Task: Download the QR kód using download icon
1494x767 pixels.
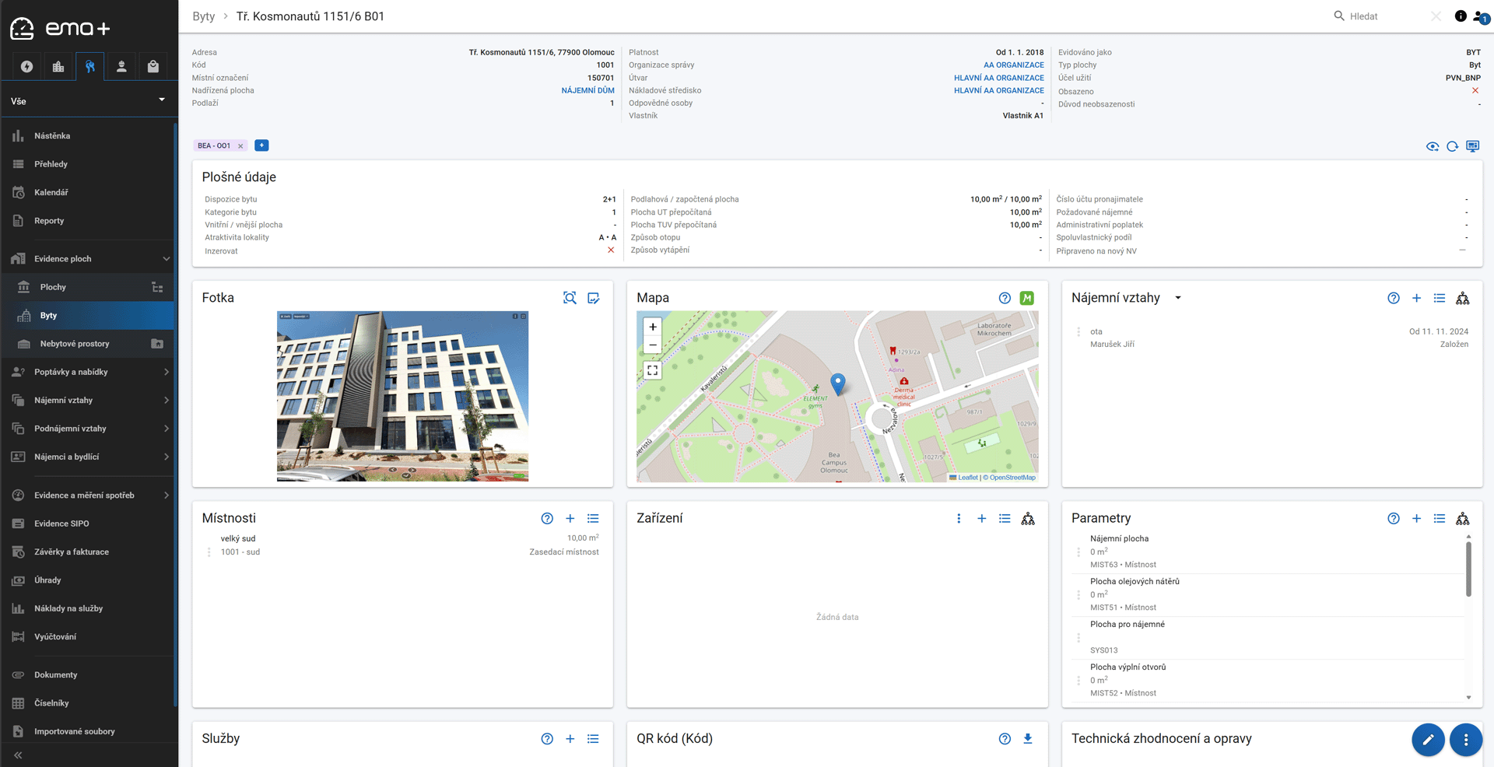Action: coord(1027,739)
